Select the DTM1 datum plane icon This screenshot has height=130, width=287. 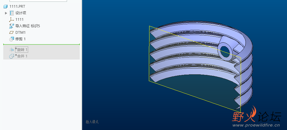point(12,33)
